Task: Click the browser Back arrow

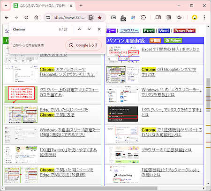Action: click(7, 17)
